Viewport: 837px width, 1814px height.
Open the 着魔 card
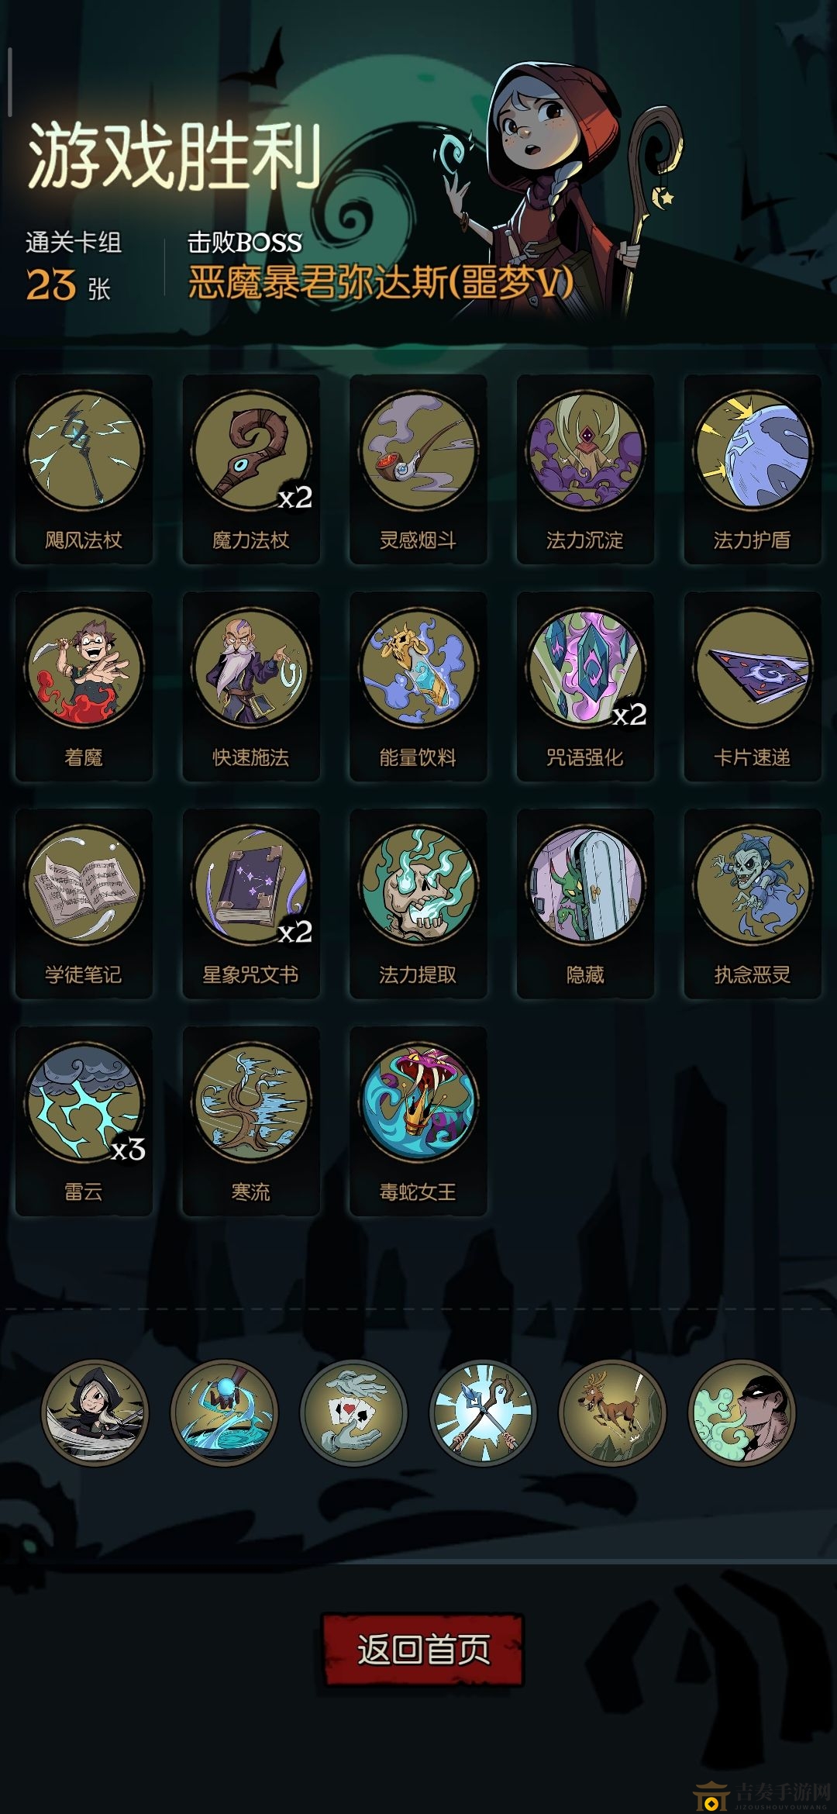pos(84,686)
